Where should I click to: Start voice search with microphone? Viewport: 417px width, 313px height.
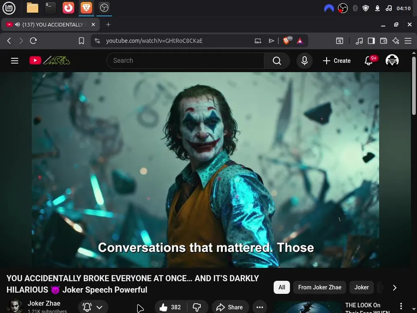click(x=304, y=61)
